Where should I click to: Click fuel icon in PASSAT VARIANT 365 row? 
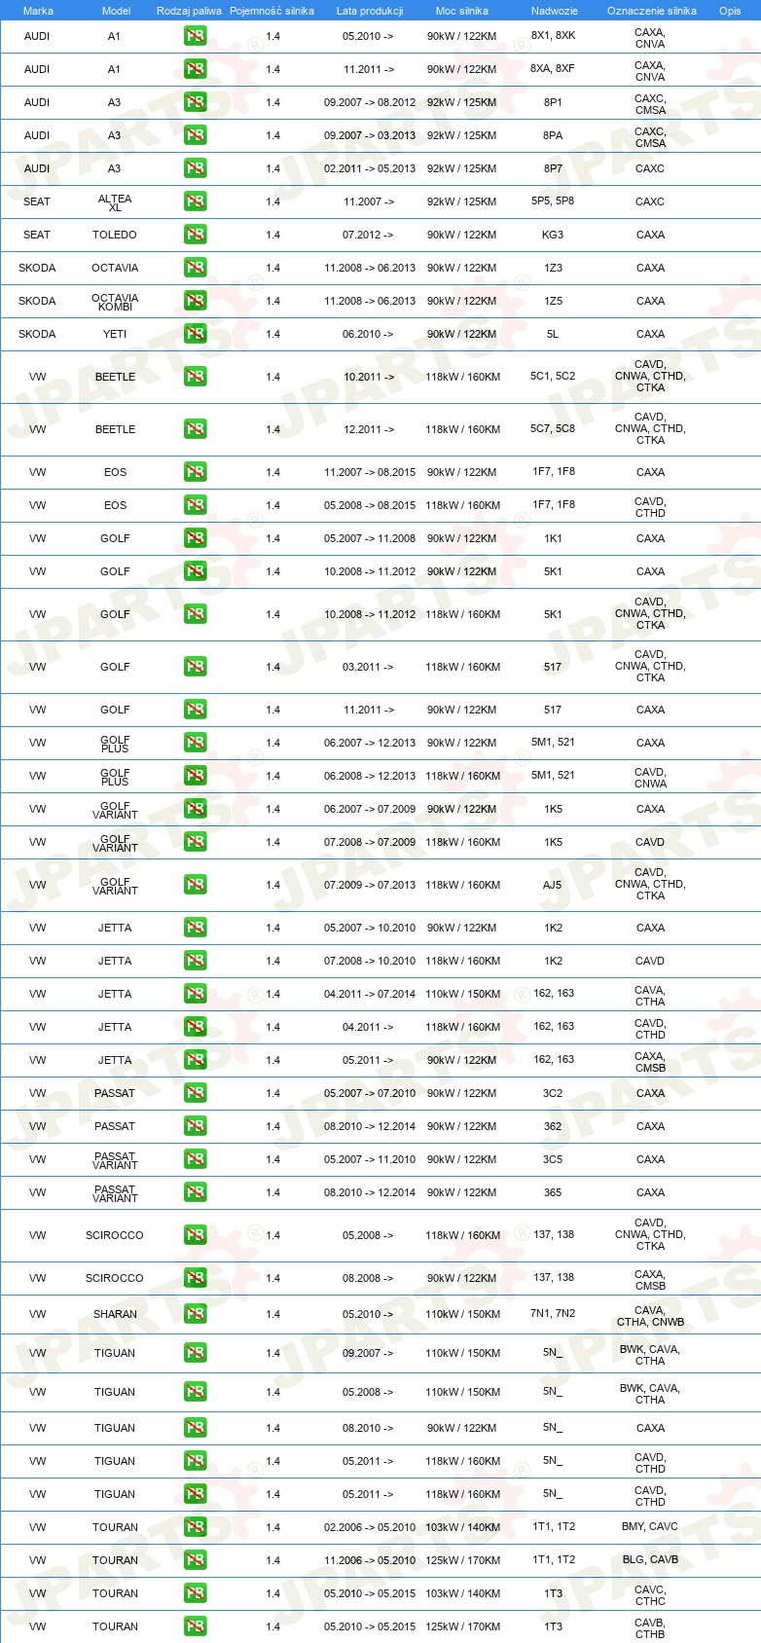(x=195, y=1192)
